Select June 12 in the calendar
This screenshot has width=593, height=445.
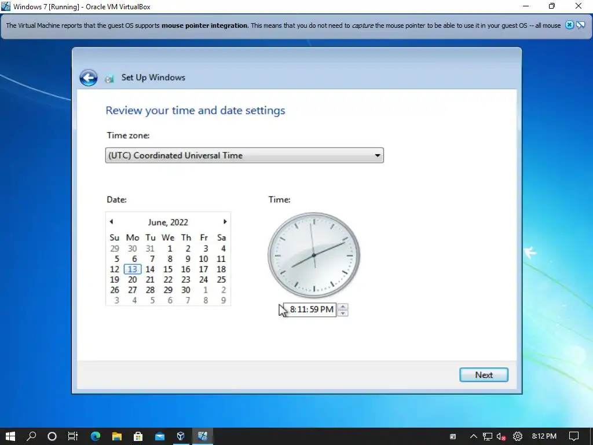115,269
